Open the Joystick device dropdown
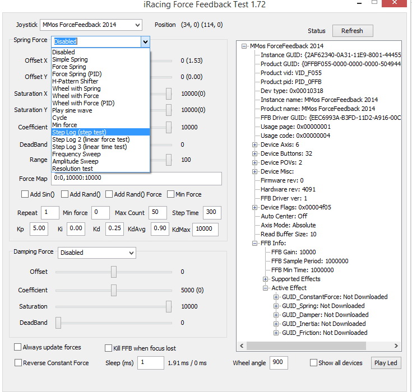 point(91,25)
